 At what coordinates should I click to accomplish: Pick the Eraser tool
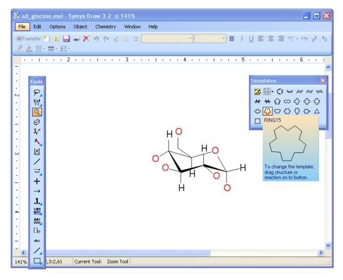pos(37,122)
